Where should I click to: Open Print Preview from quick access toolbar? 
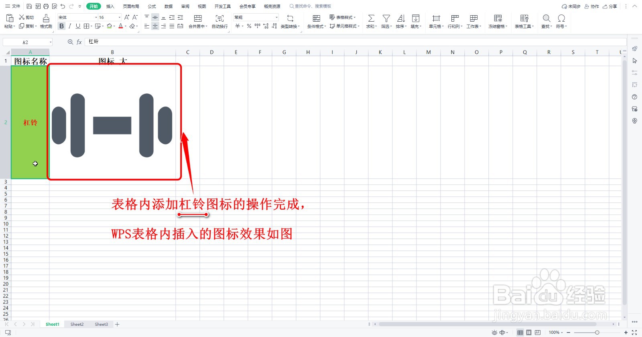pos(55,6)
